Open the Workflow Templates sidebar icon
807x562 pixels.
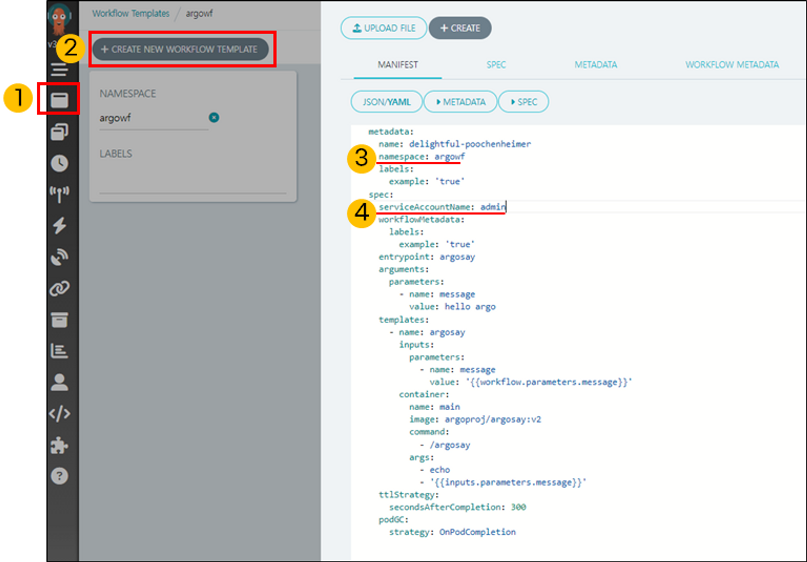point(59,100)
